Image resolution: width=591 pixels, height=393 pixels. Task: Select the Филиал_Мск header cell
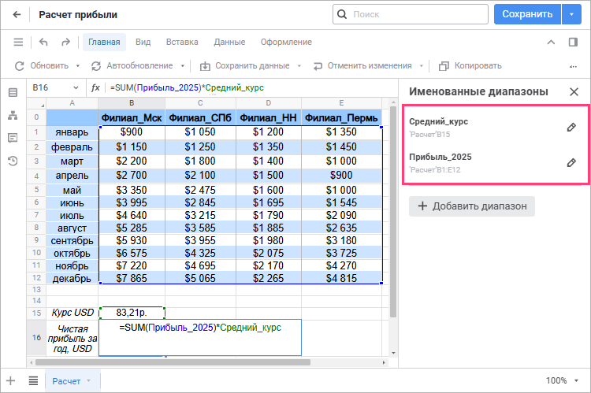point(132,118)
